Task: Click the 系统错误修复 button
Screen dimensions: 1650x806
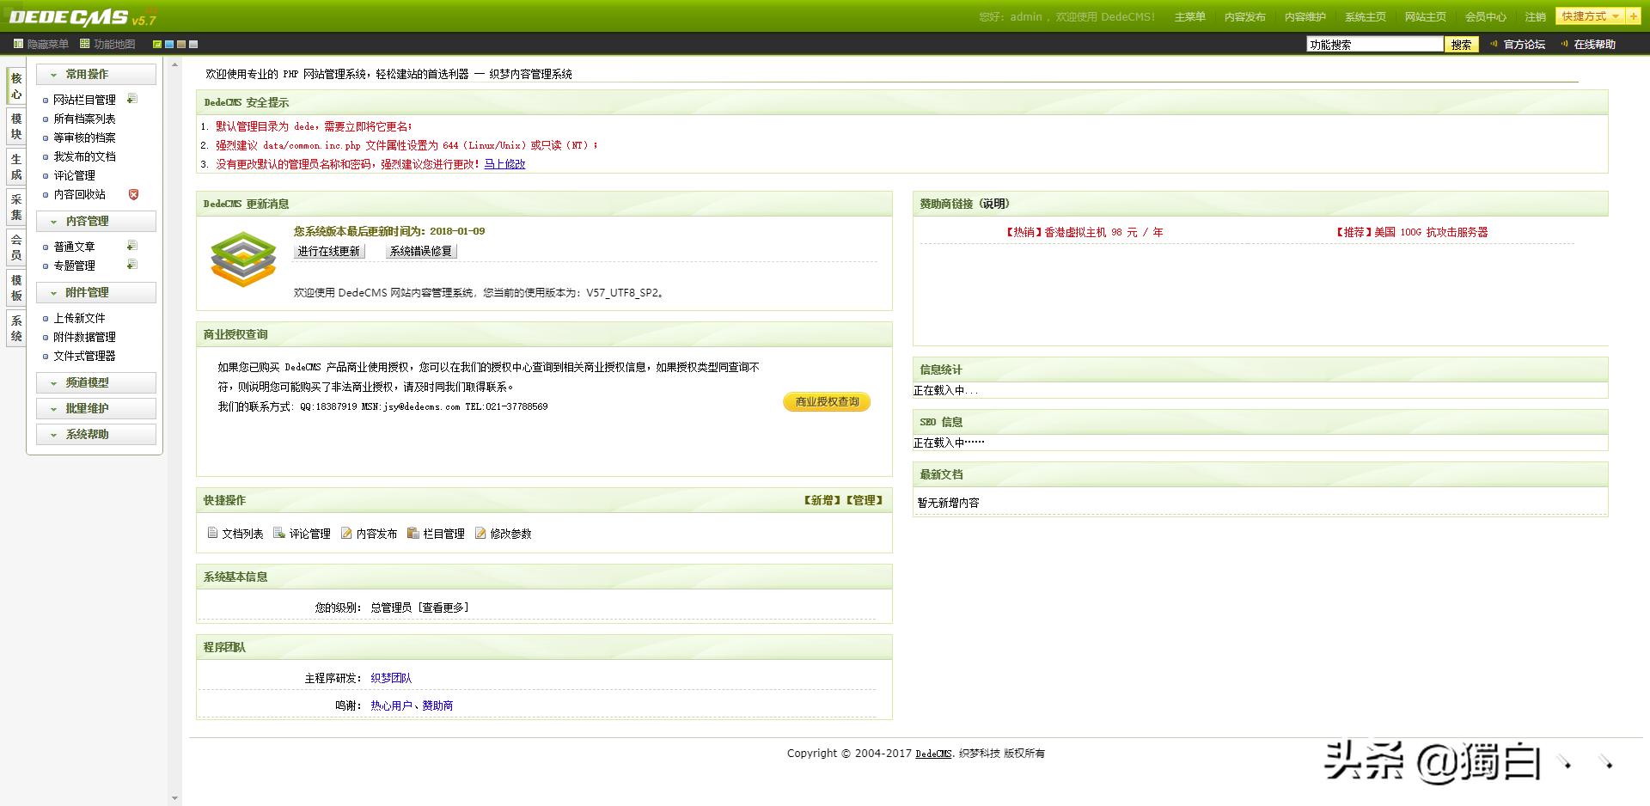Action: (421, 251)
